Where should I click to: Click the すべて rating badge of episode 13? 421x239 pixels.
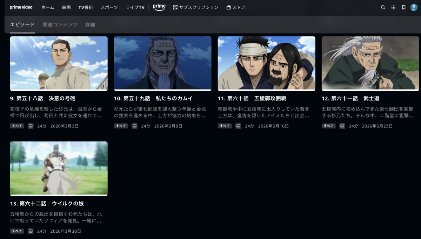[x=17, y=231]
